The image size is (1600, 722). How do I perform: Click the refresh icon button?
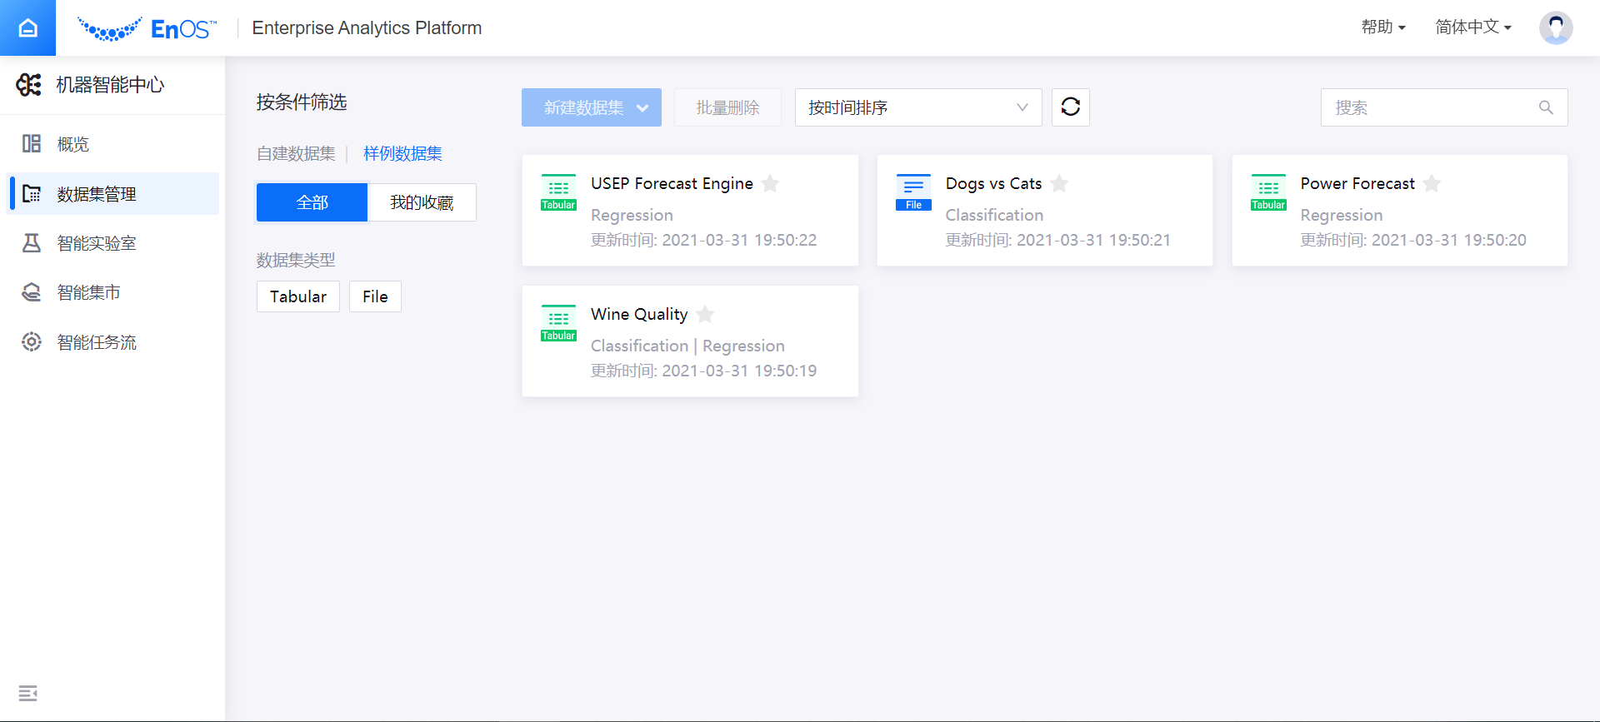tap(1071, 107)
